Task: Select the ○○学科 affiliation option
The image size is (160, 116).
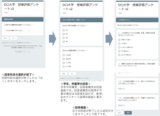Action: [x=63, y=55]
